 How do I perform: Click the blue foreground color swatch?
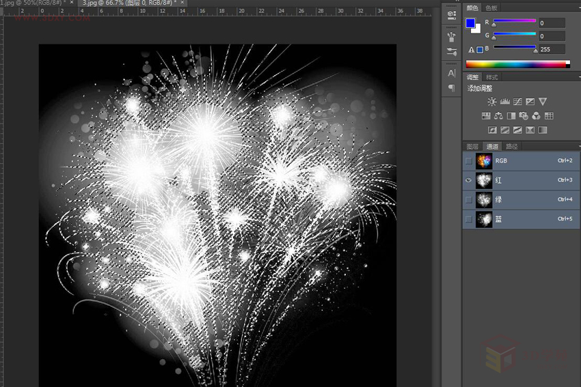coord(470,23)
